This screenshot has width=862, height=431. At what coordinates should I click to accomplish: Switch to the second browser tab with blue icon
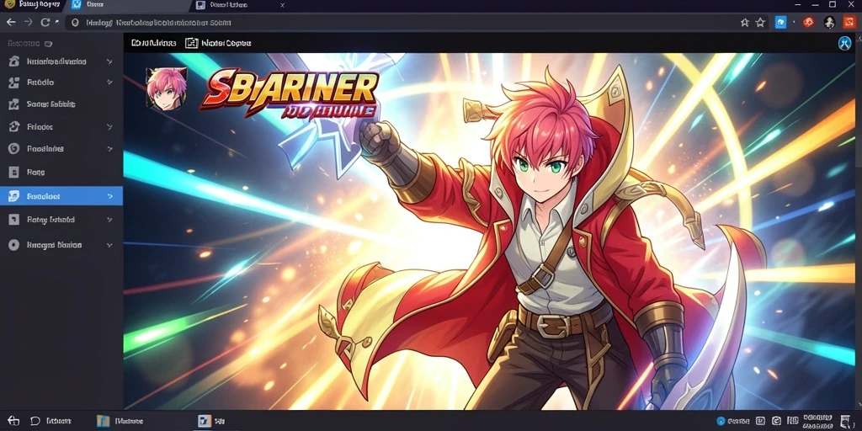89,5
